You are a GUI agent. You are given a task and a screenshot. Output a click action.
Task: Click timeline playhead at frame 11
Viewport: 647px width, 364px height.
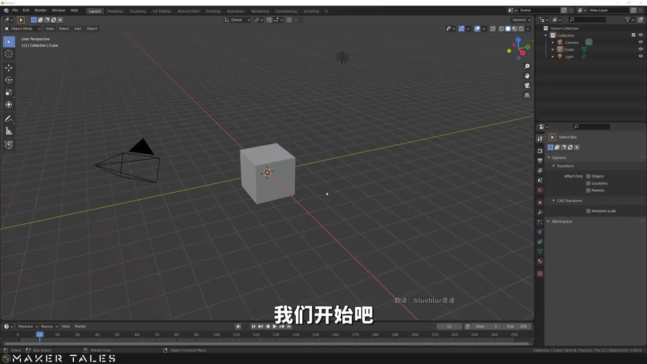click(39, 334)
